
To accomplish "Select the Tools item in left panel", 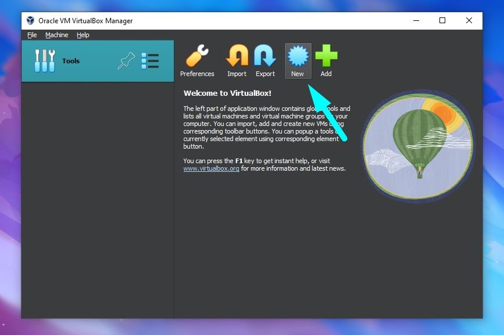I will (x=98, y=61).
